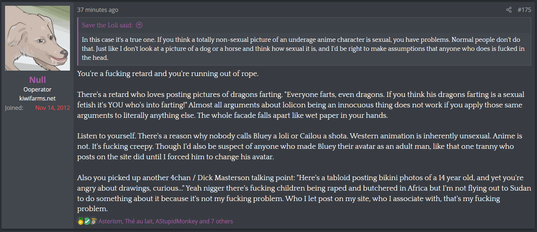
Task: Click the share icon on the post
Action: point(509,10)
